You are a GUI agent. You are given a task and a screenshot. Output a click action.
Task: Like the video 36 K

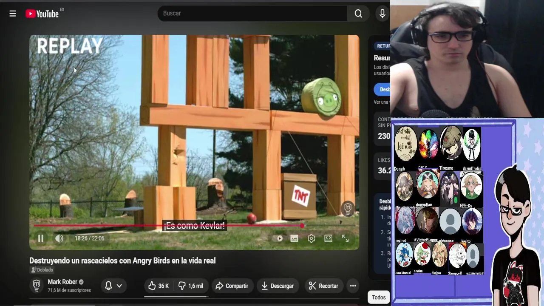point(159,286)
